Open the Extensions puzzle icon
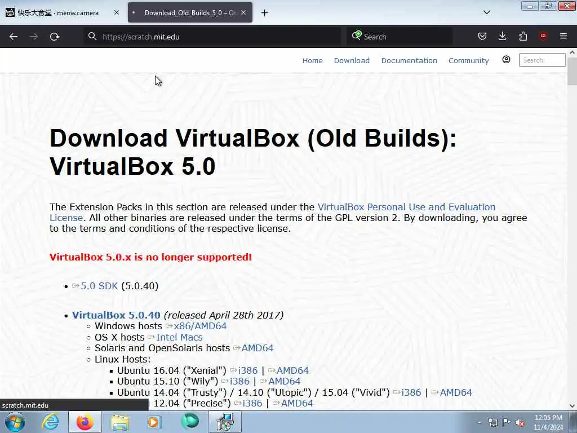The width and height of the screenshot is (577, 433). pyautogui.click(x=523, y=36)
